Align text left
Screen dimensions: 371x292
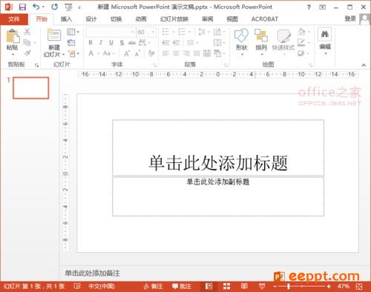pyautogui.click(x=165, y=53)
